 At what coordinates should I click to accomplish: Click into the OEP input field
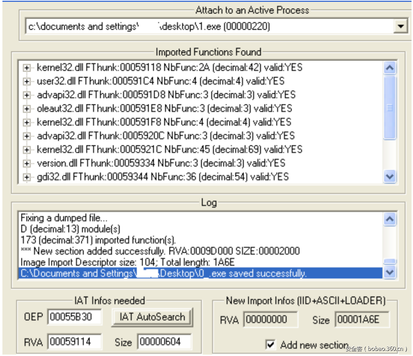tap(74, 317)
